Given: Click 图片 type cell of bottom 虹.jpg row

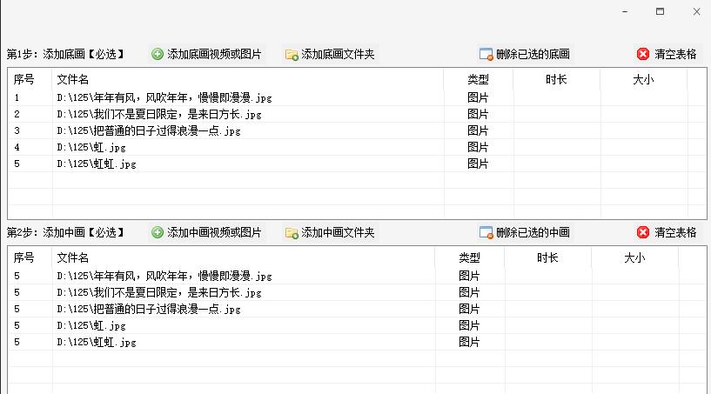Looking at the screenshot, I should (x=469, y=325).
